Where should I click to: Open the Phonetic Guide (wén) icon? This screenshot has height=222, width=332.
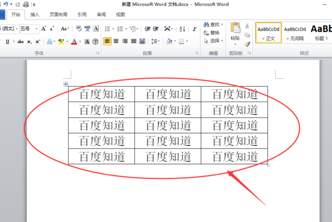(87, 29)
